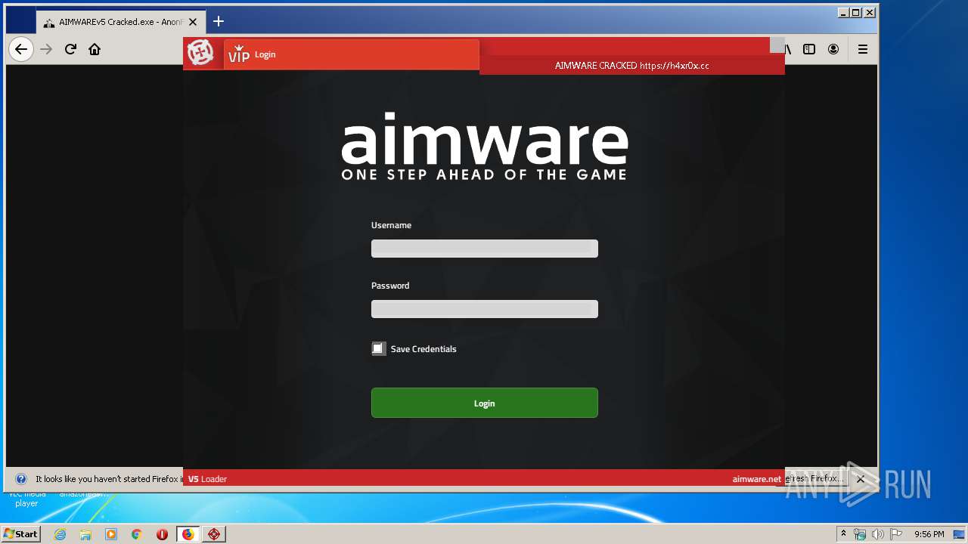Minimize the Firefox window
This screenshot has height=544, width=968.
pos(843,12)
